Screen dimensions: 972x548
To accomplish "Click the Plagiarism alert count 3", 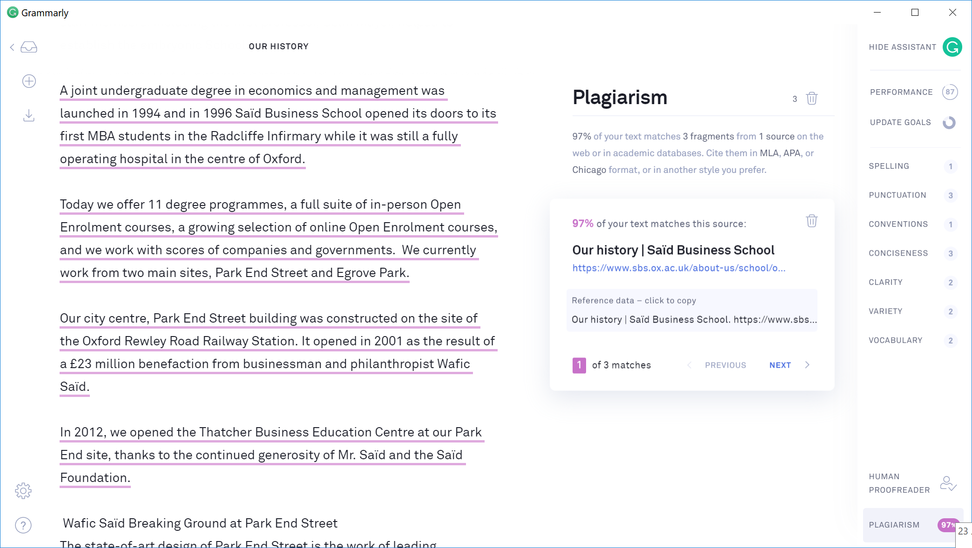I will [x=795, y=99].
